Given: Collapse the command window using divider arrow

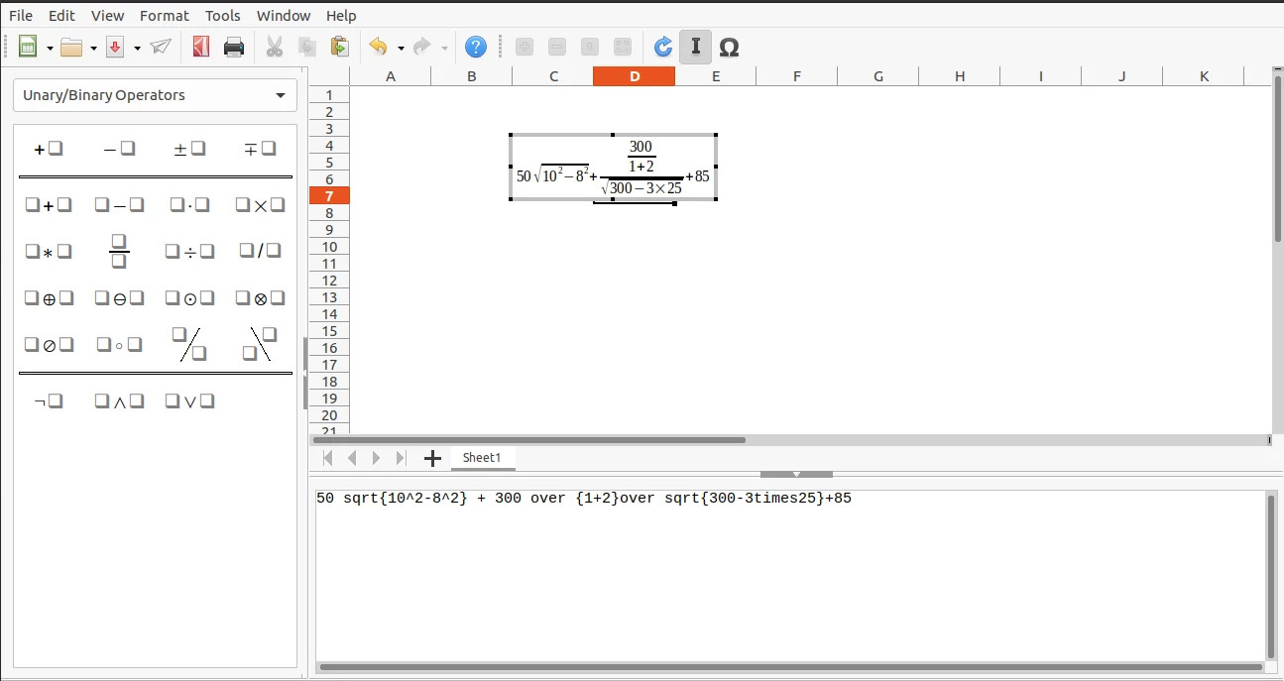Looking at the screenshot, I should click(x=797, y=475).
